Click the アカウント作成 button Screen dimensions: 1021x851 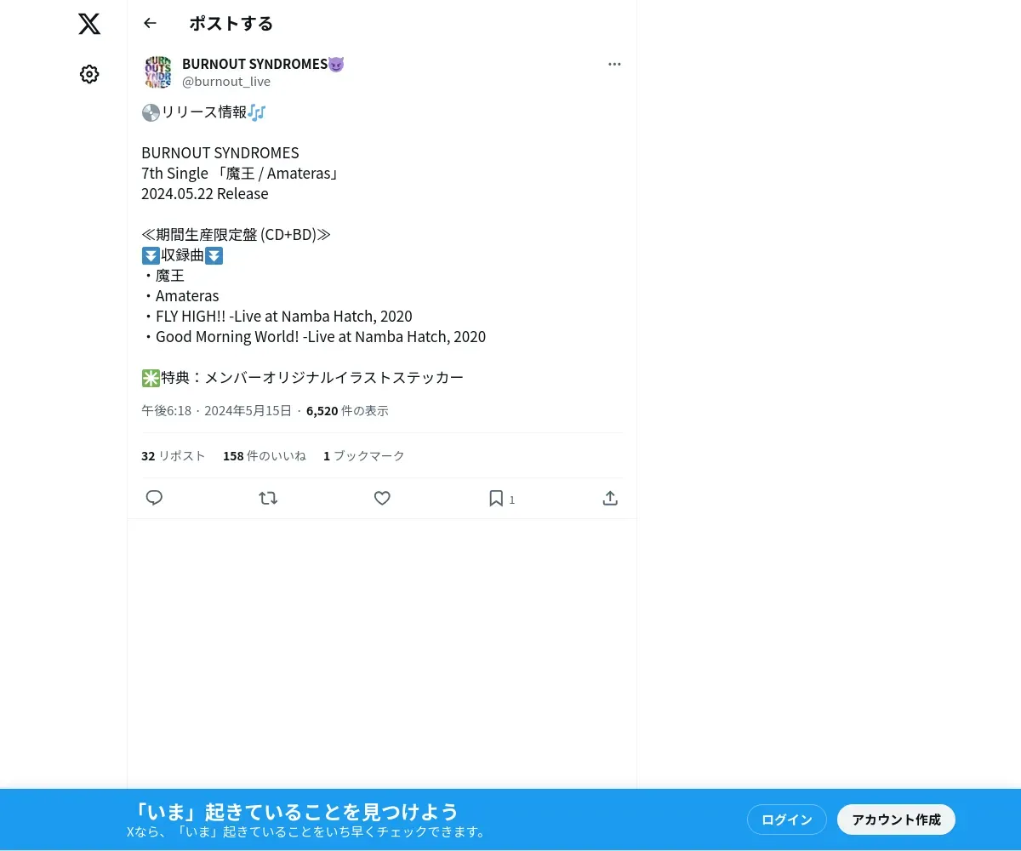tap(896, 820)
